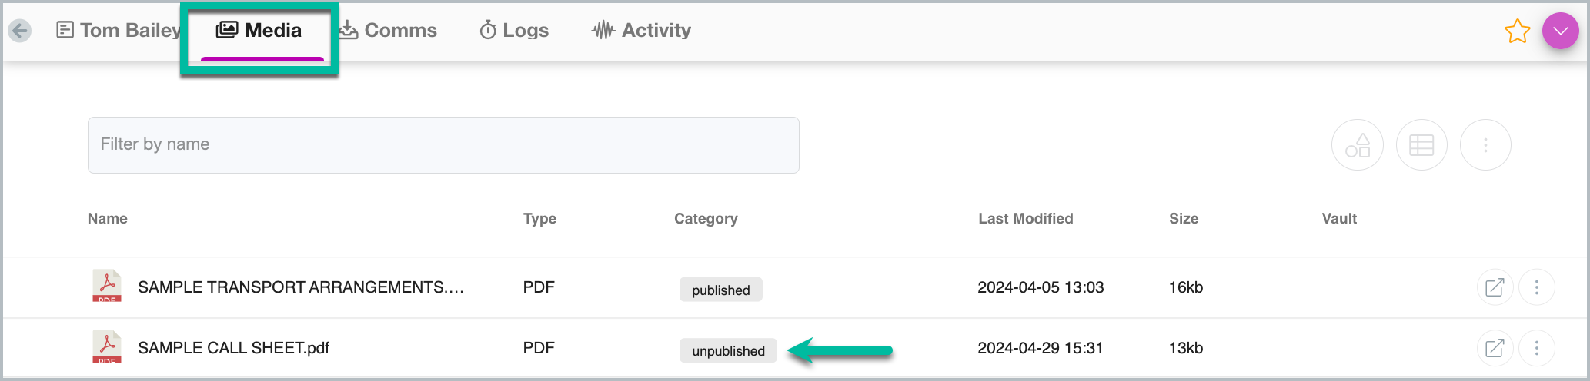This screenshot has height=381, width=1590.
Task: Open the Logs tab
Action: pyautogui.click(x=514, y=30)
